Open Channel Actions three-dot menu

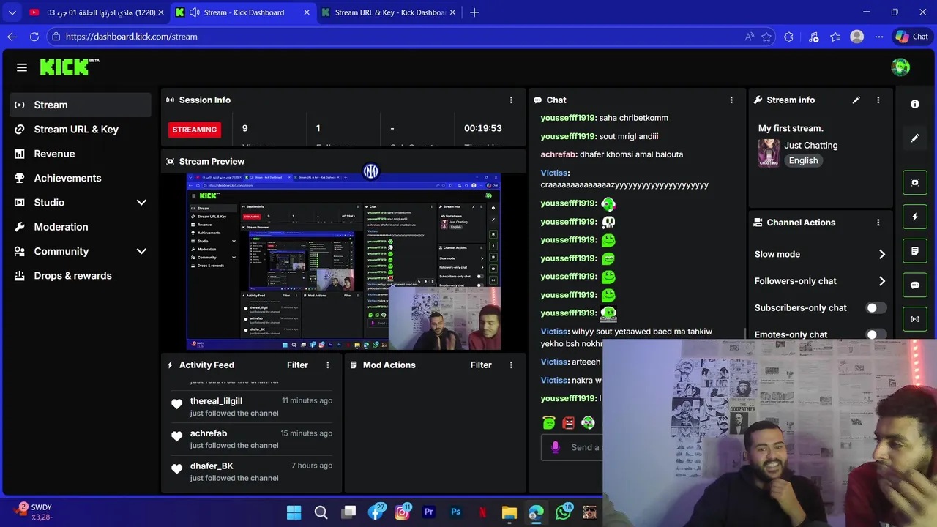pyautogui.click(x=878, y=223)
